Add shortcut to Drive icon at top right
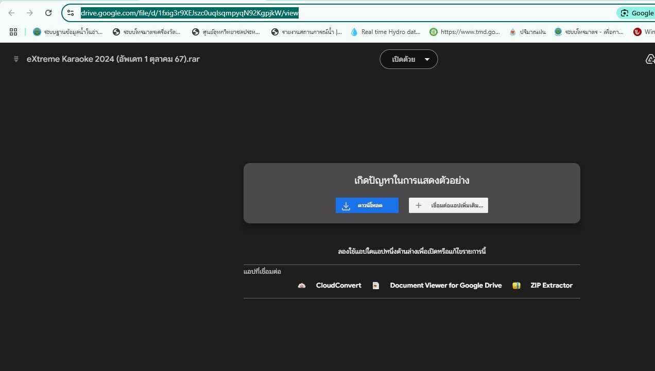Screen dimensions: 655x371 tap(650, 59)
